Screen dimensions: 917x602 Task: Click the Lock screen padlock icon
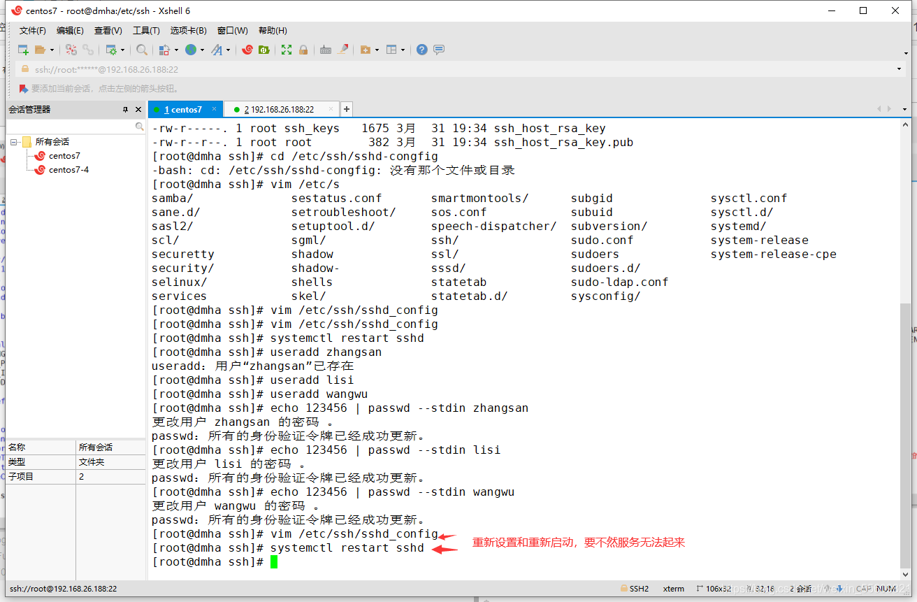[303, 50]
